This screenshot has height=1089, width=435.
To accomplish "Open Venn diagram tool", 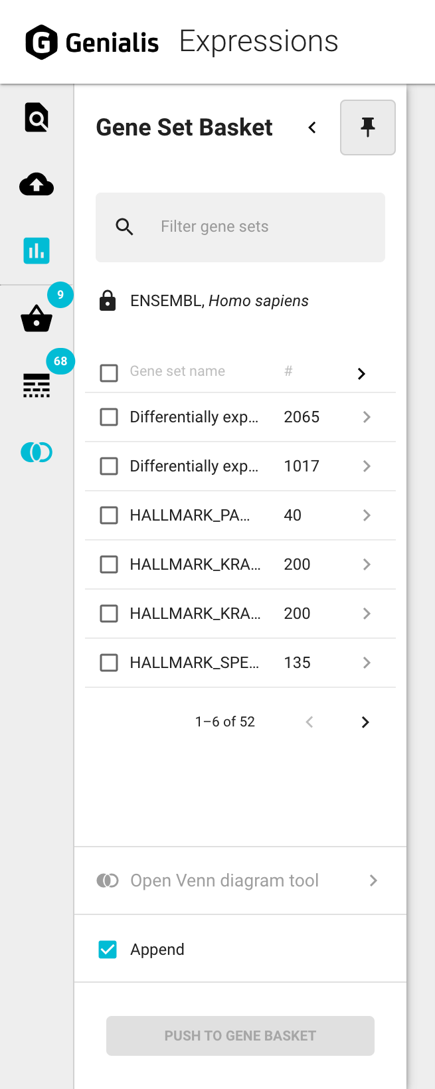I will [224, 880].
